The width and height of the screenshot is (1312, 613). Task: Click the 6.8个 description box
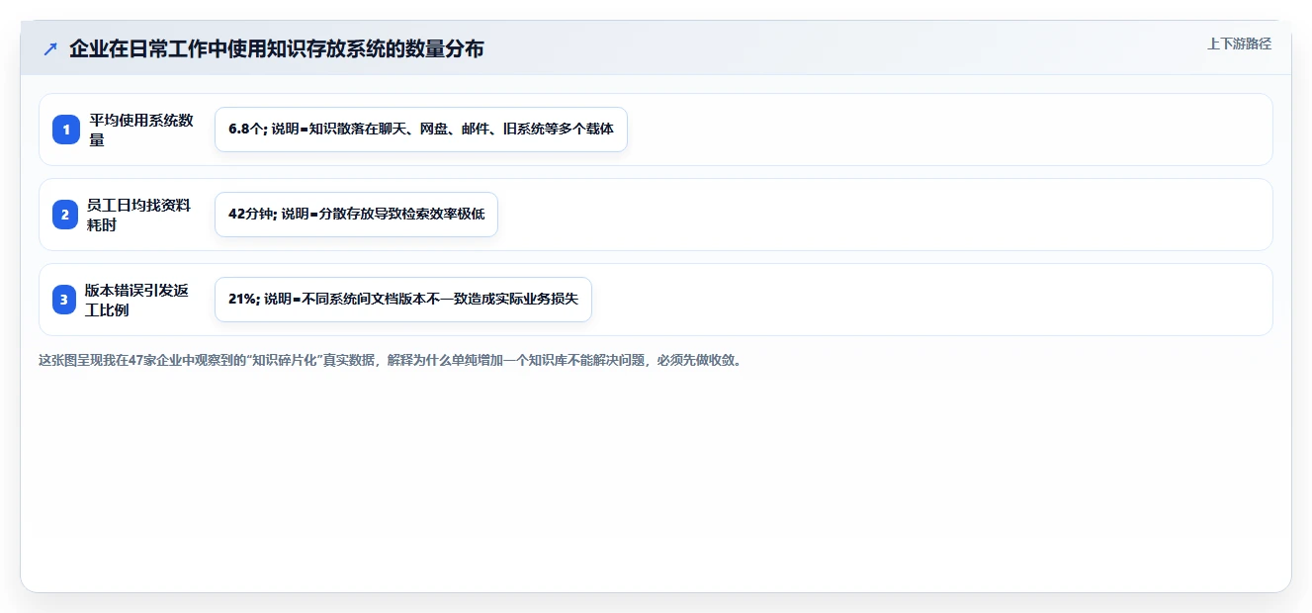pos(421,130)
